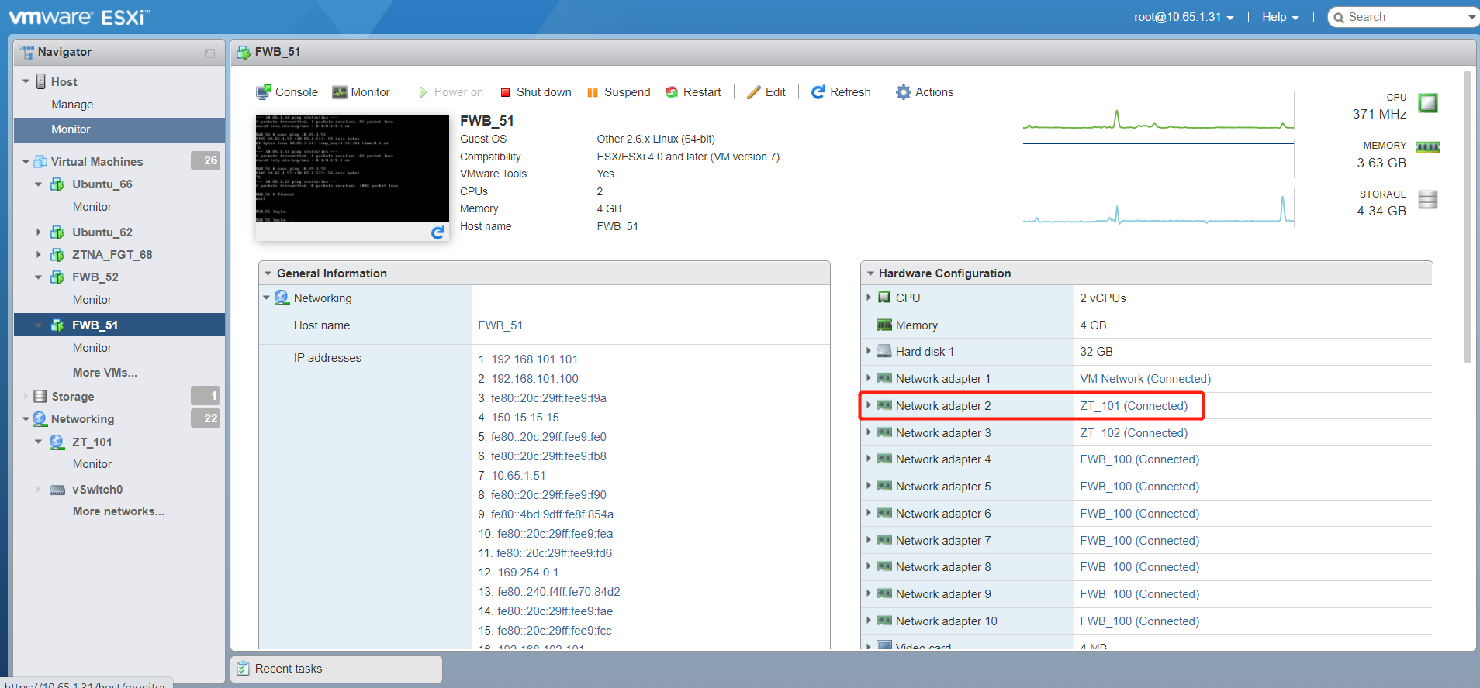Collapse the Hardware Configuration panel
1480x688 pixels.
tap(870, 273)
